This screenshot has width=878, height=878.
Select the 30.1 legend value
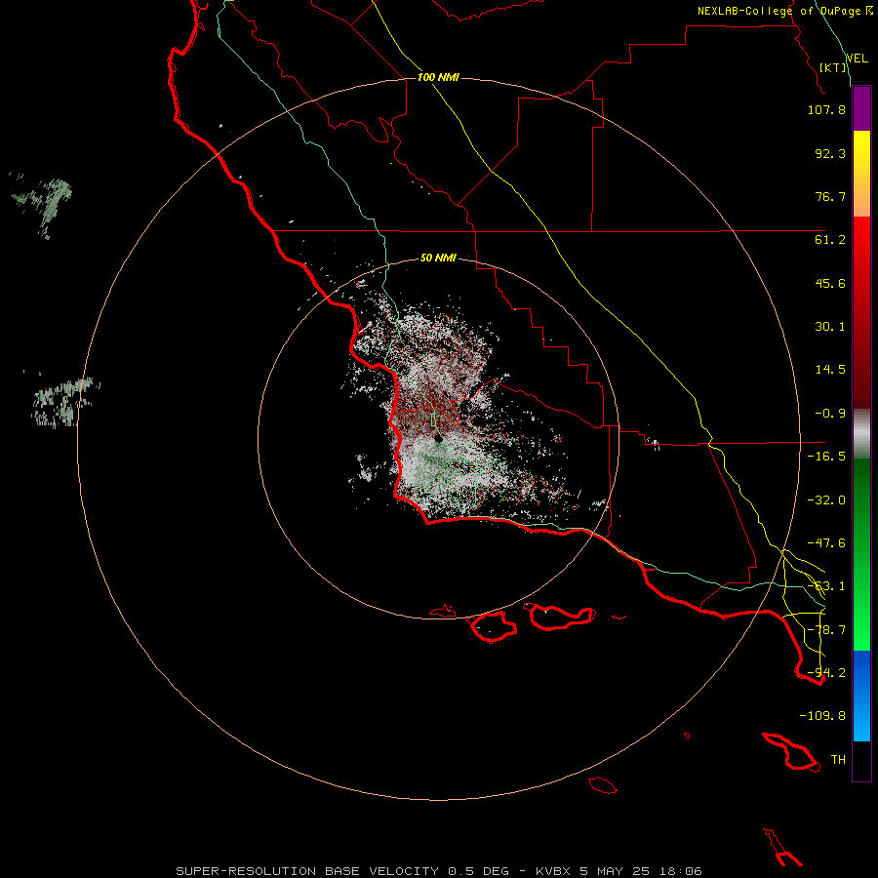830,327
